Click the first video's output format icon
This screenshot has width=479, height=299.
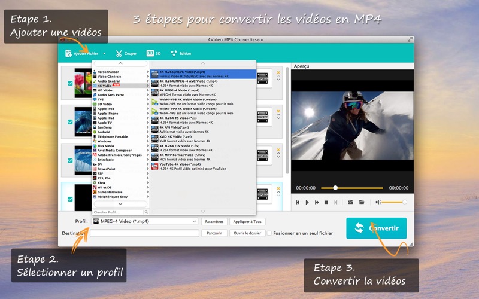click(x=263, y=78)
